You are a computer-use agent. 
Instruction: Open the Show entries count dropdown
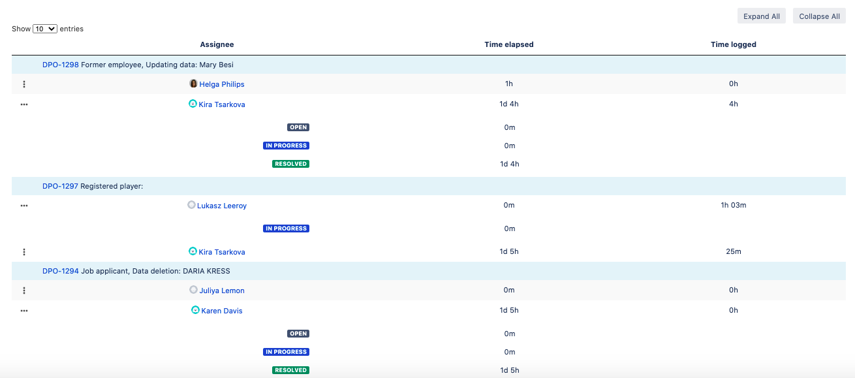[x=45, y=29]
